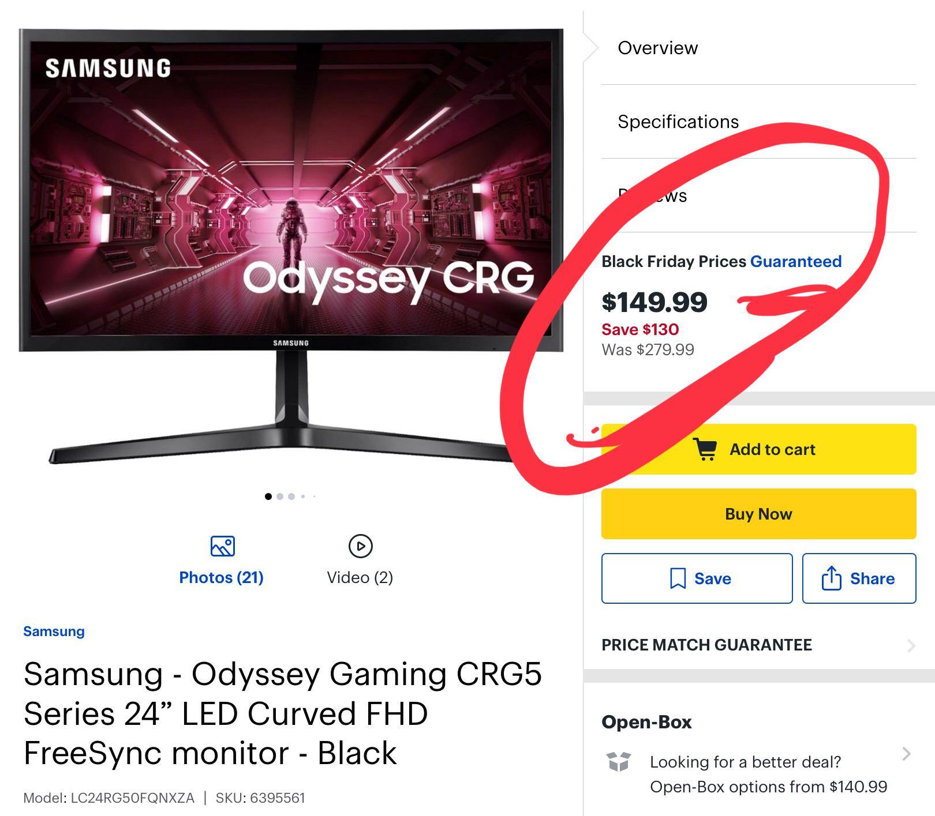Jump to the third carousel dot
Image resolution: width=935 pixels, height=816 pixels.
(x=291, y=497)
